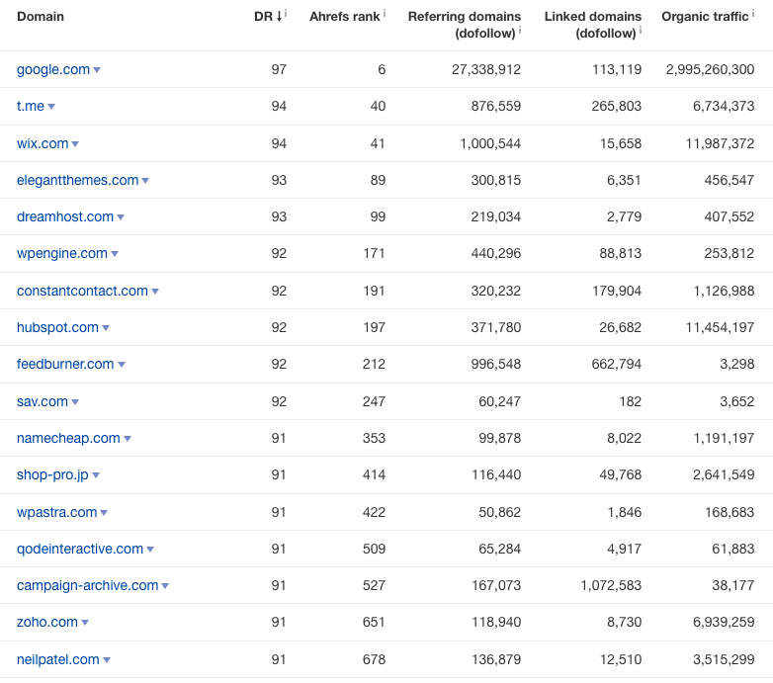This screenshot has width=773, height=683.
Task: Click the Ahrefs rank value 678
Action: [374, 659]
